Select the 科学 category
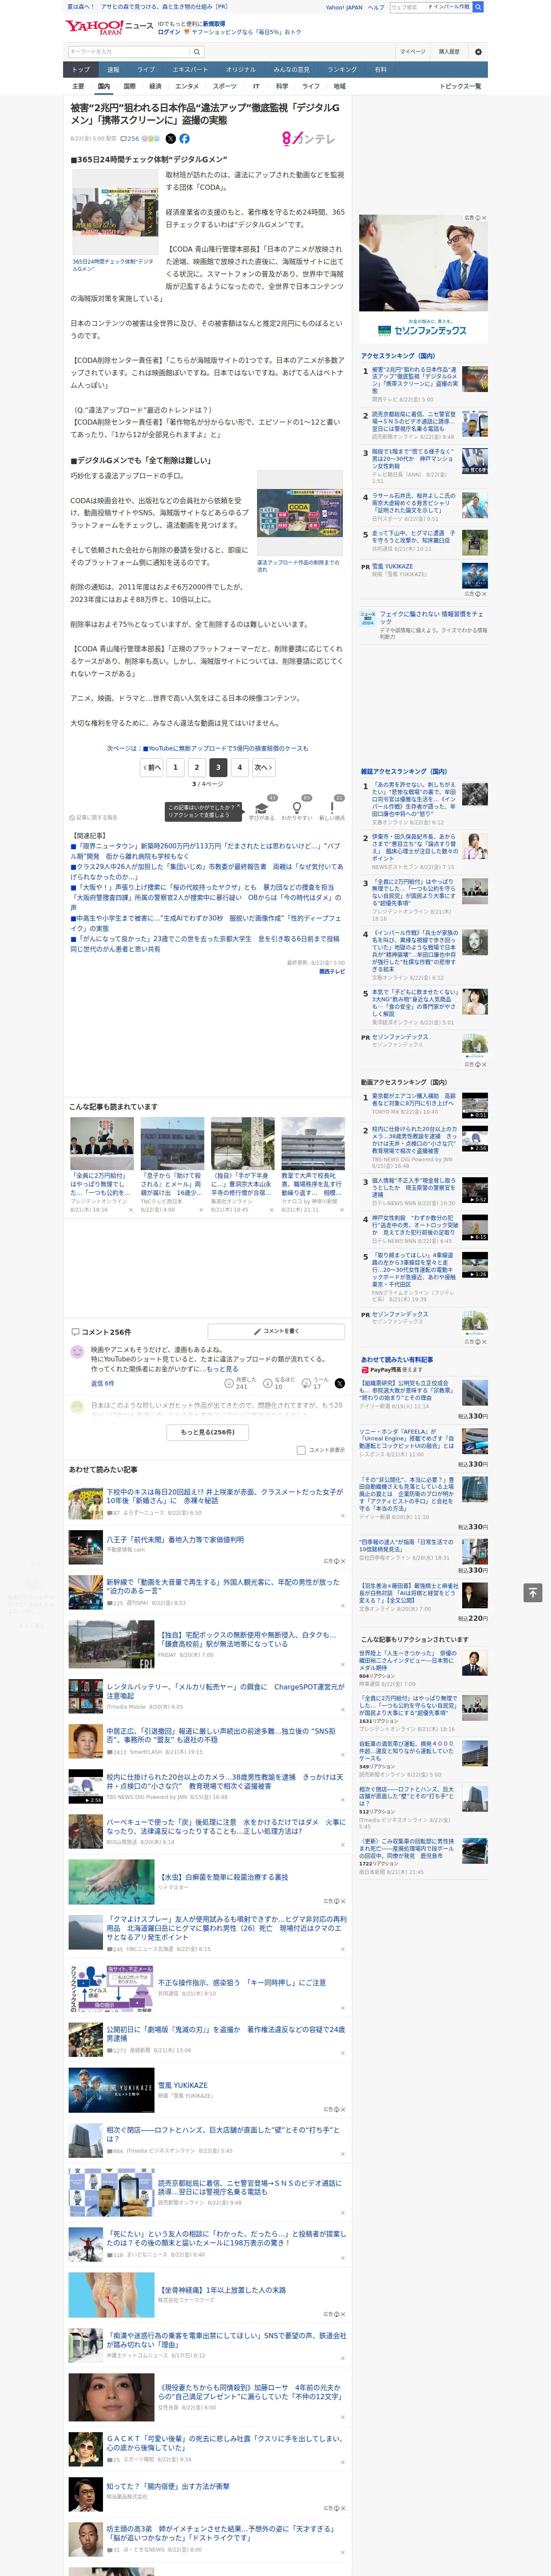The image size is (551, 2576). [x=282, y=86]
